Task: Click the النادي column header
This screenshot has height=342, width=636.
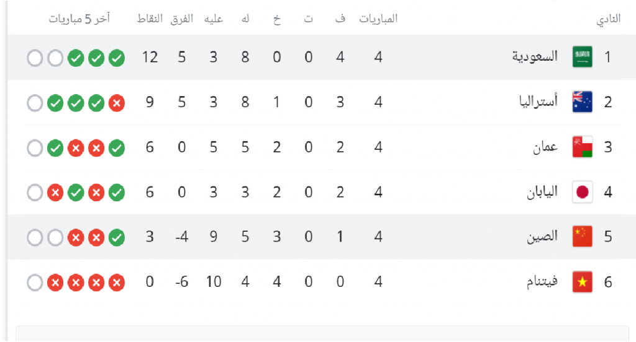Action: 609,19
